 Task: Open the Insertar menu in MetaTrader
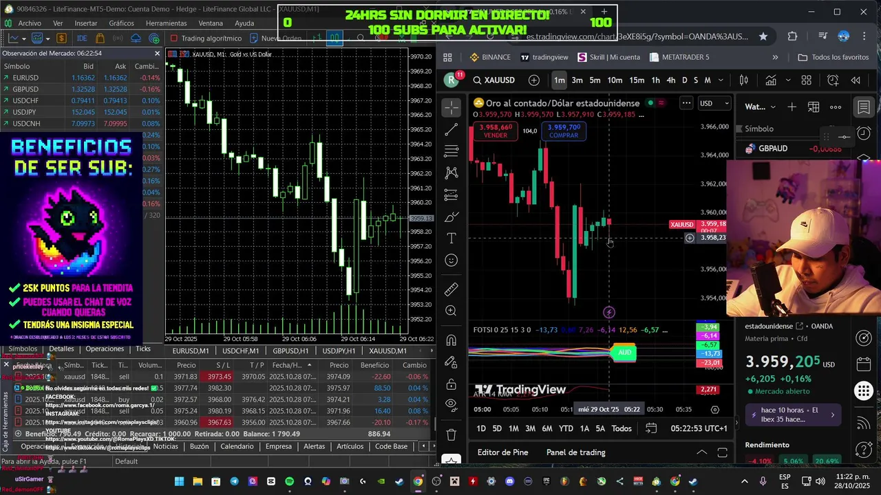[85, 23]
